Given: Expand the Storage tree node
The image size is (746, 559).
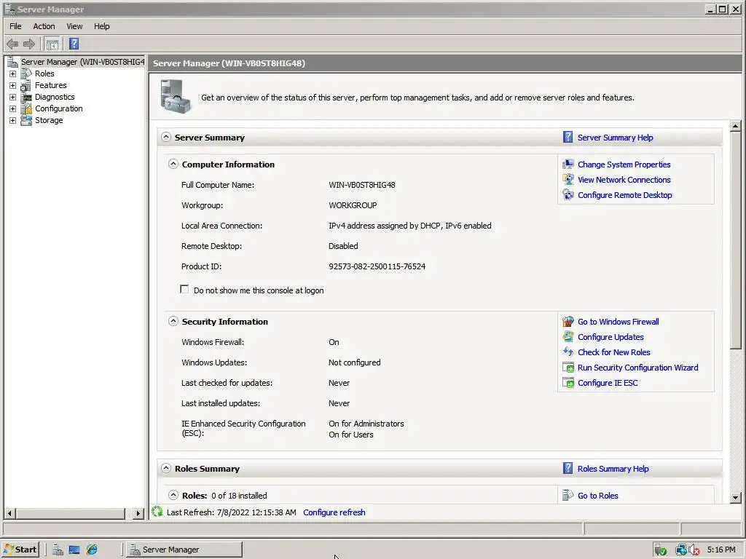Looking at the screenshot, I should pos(13,120).
